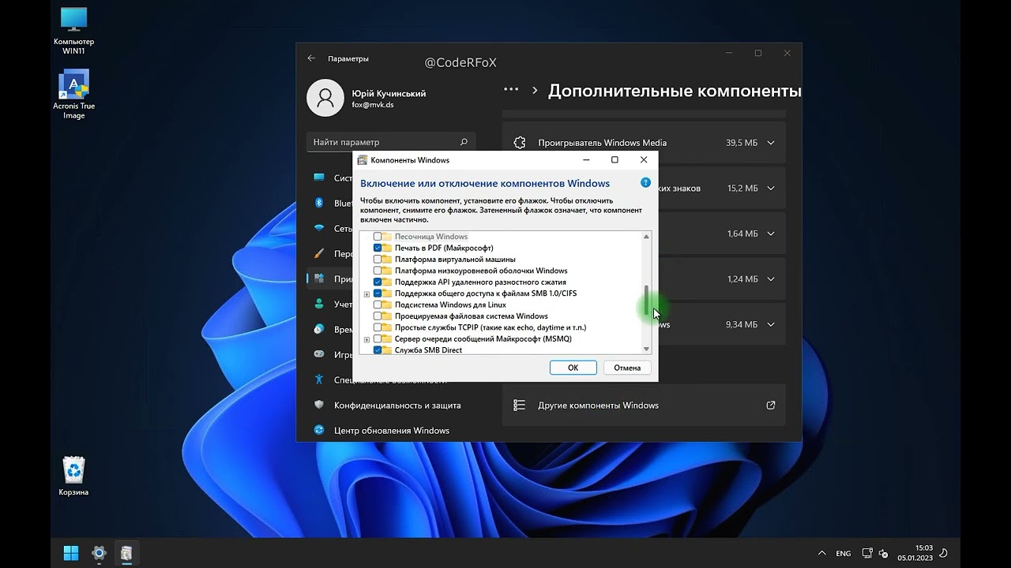This screenshot has width=1011, height=568.
Task: Expand the MSMQ server tree node
Action: [366, 339]
